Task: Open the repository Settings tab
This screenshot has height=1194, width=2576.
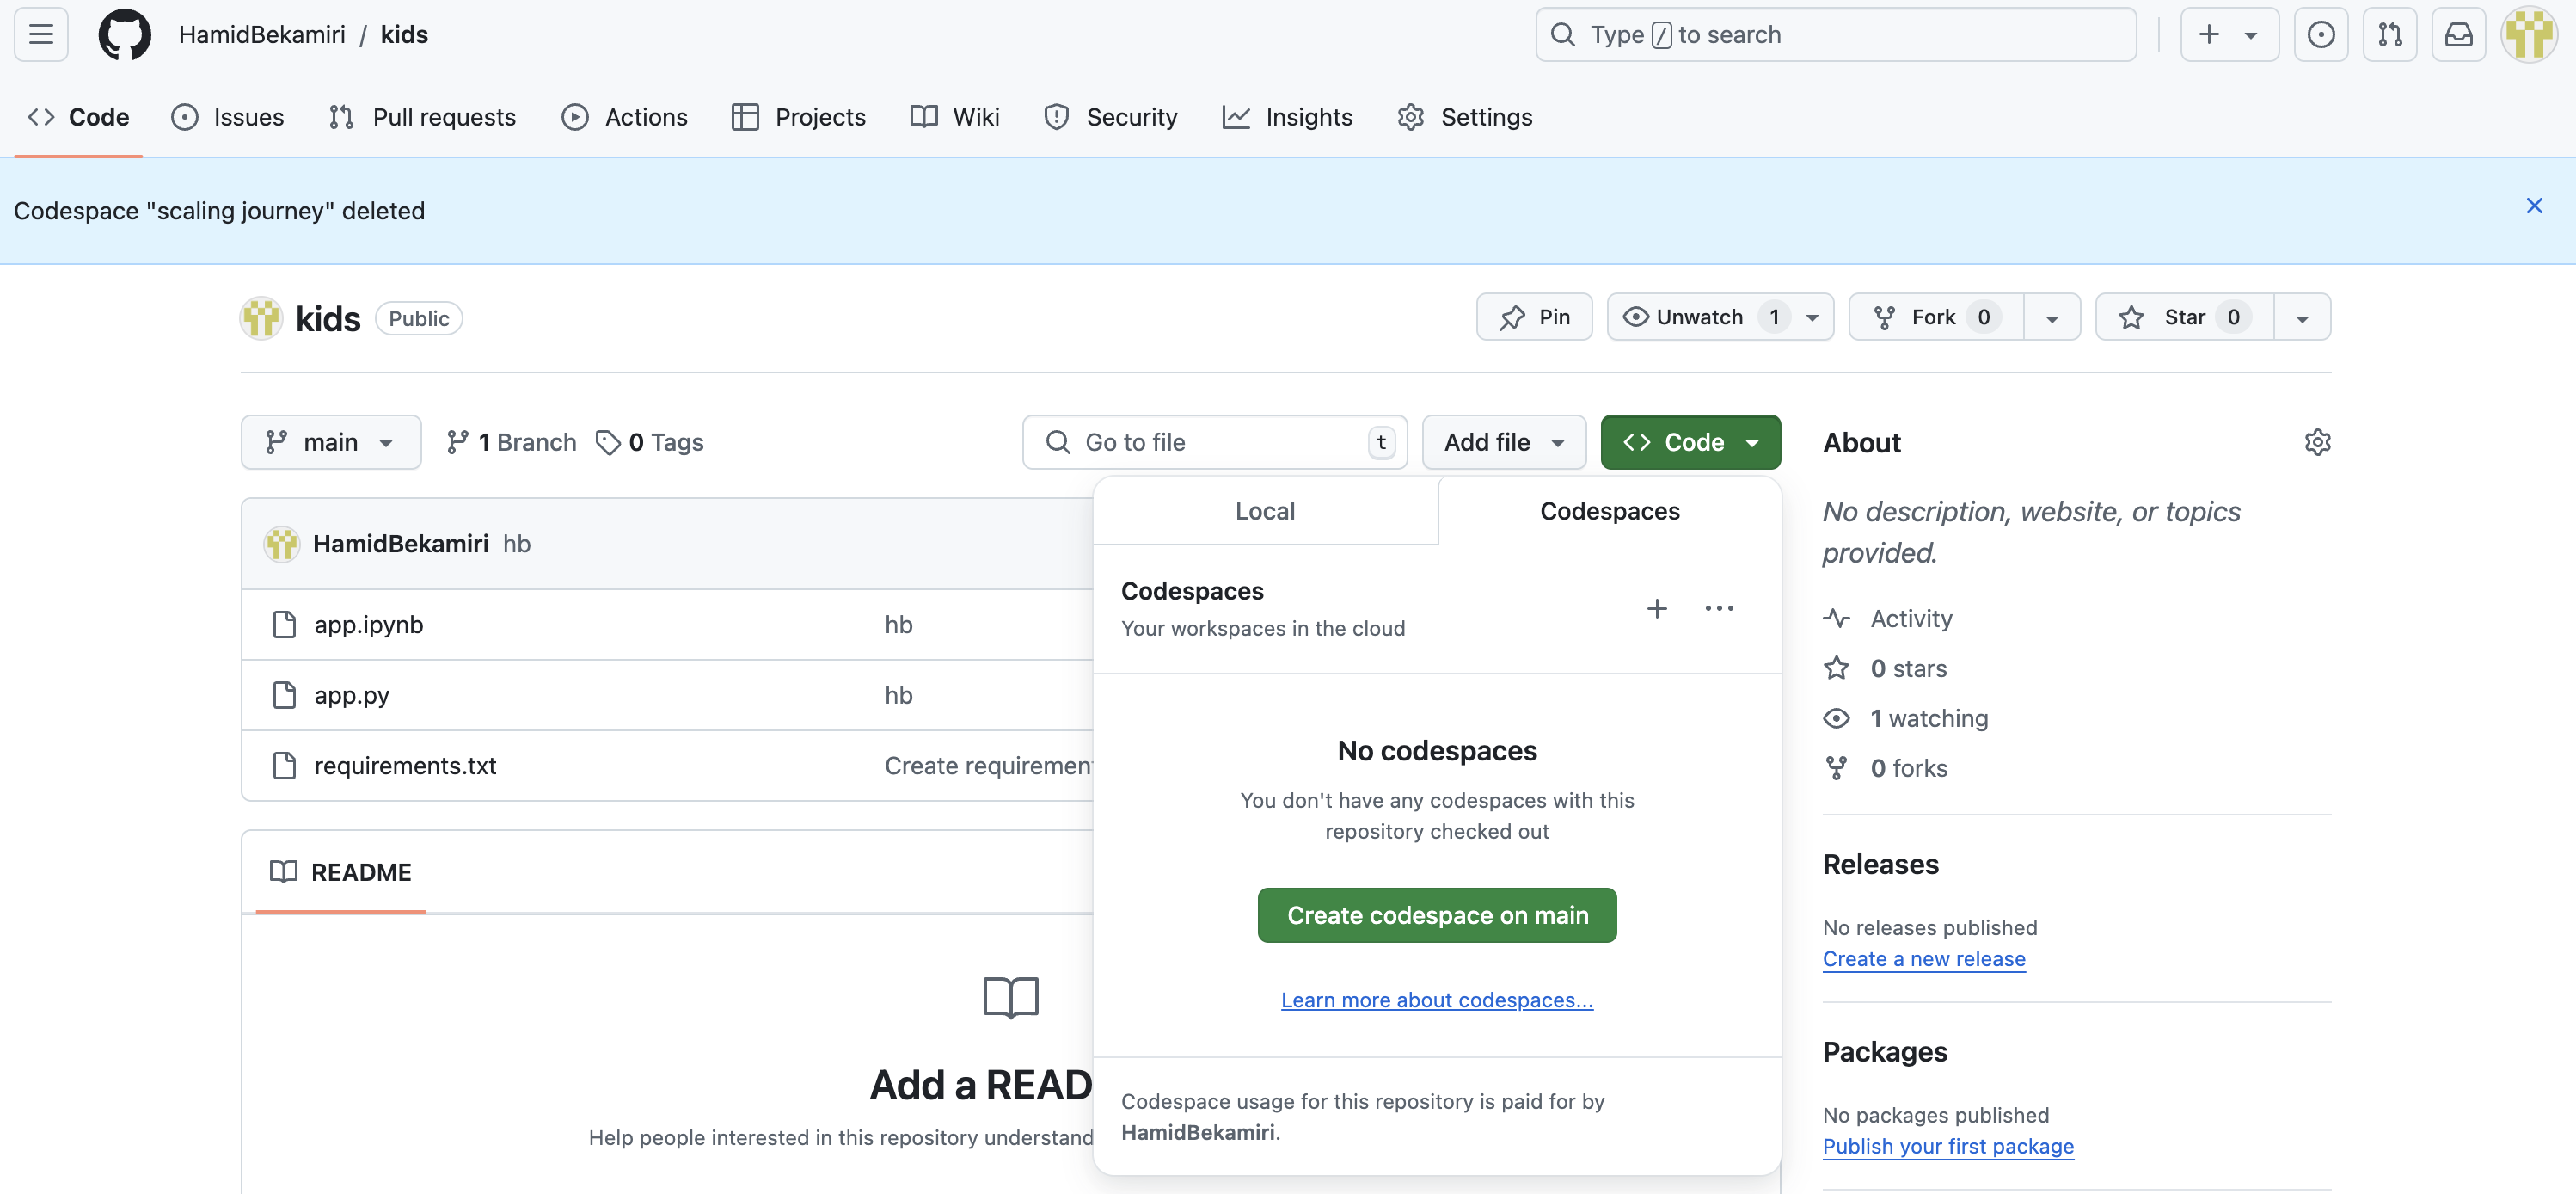Action: click(1465, 117)
